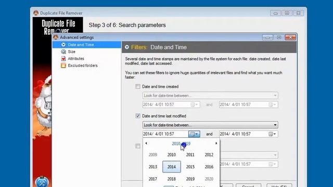This screenshot has width=333, height=187.
Task: Open created start date calendar dropdown
Action: 194,104
